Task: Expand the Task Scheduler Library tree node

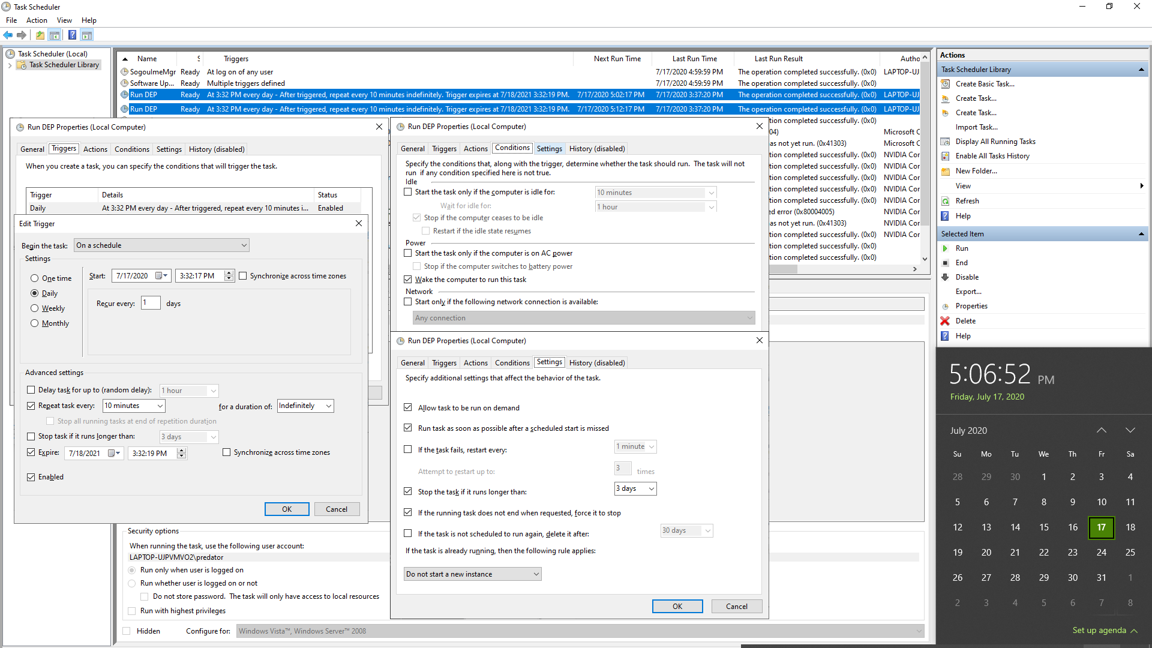Action: (x=10, y=65)
